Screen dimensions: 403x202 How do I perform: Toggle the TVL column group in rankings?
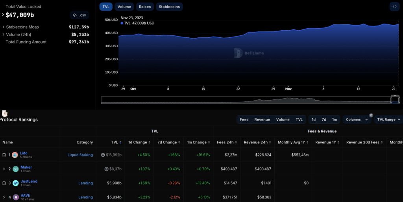click(299, 119)
